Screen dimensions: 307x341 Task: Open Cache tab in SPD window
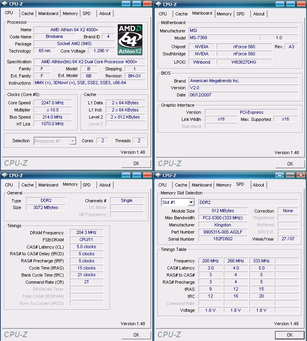point(181,185)
